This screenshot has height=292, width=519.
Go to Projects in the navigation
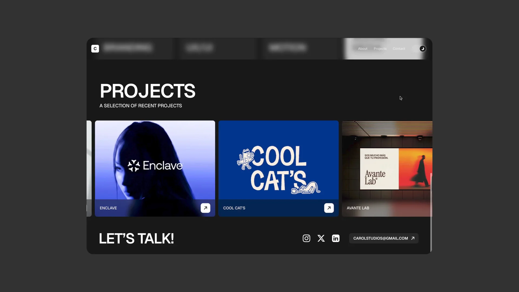point(380,49)
